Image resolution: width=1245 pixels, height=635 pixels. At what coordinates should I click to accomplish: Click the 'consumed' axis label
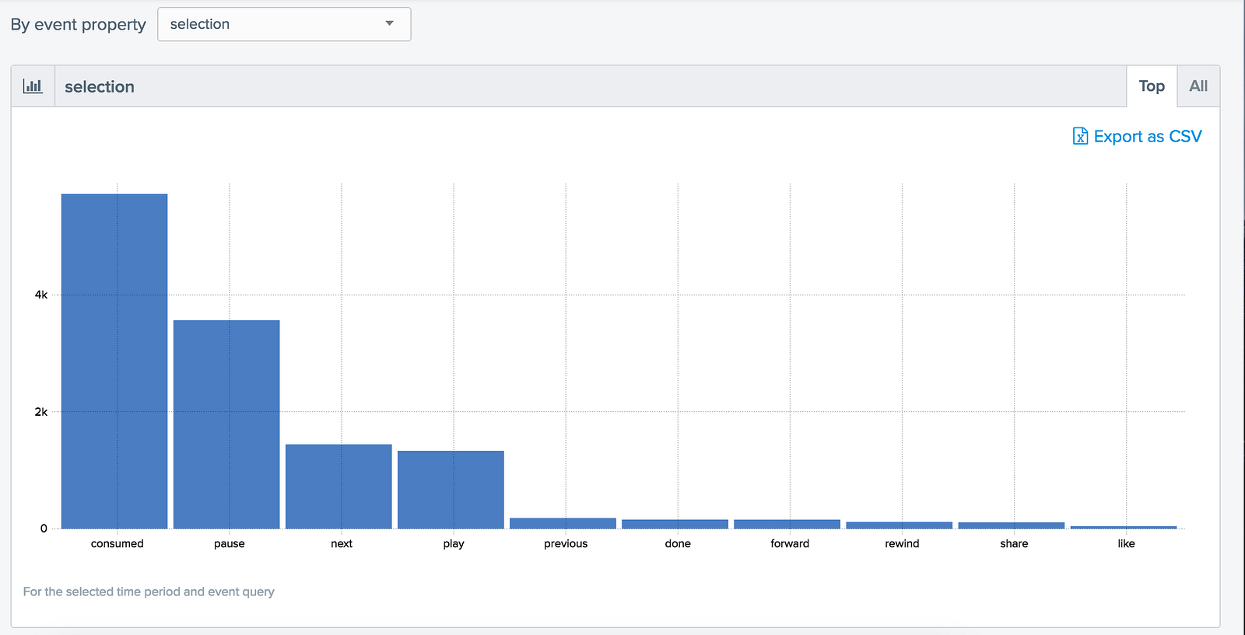point(117,543)
